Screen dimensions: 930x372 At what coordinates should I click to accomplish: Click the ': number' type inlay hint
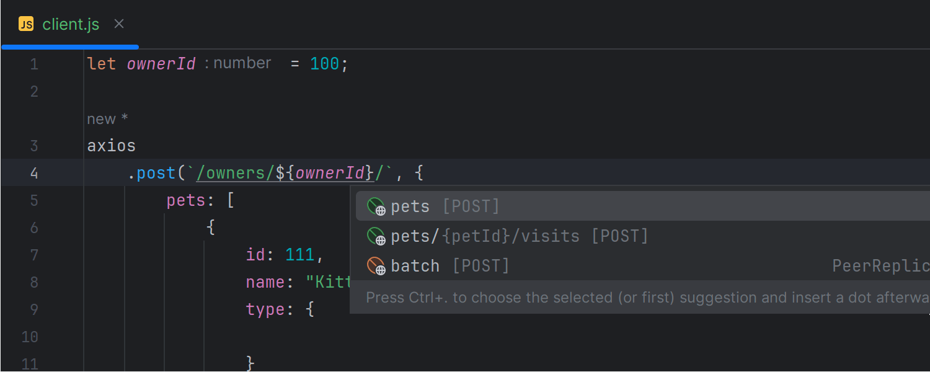click(x=238, y=63)
